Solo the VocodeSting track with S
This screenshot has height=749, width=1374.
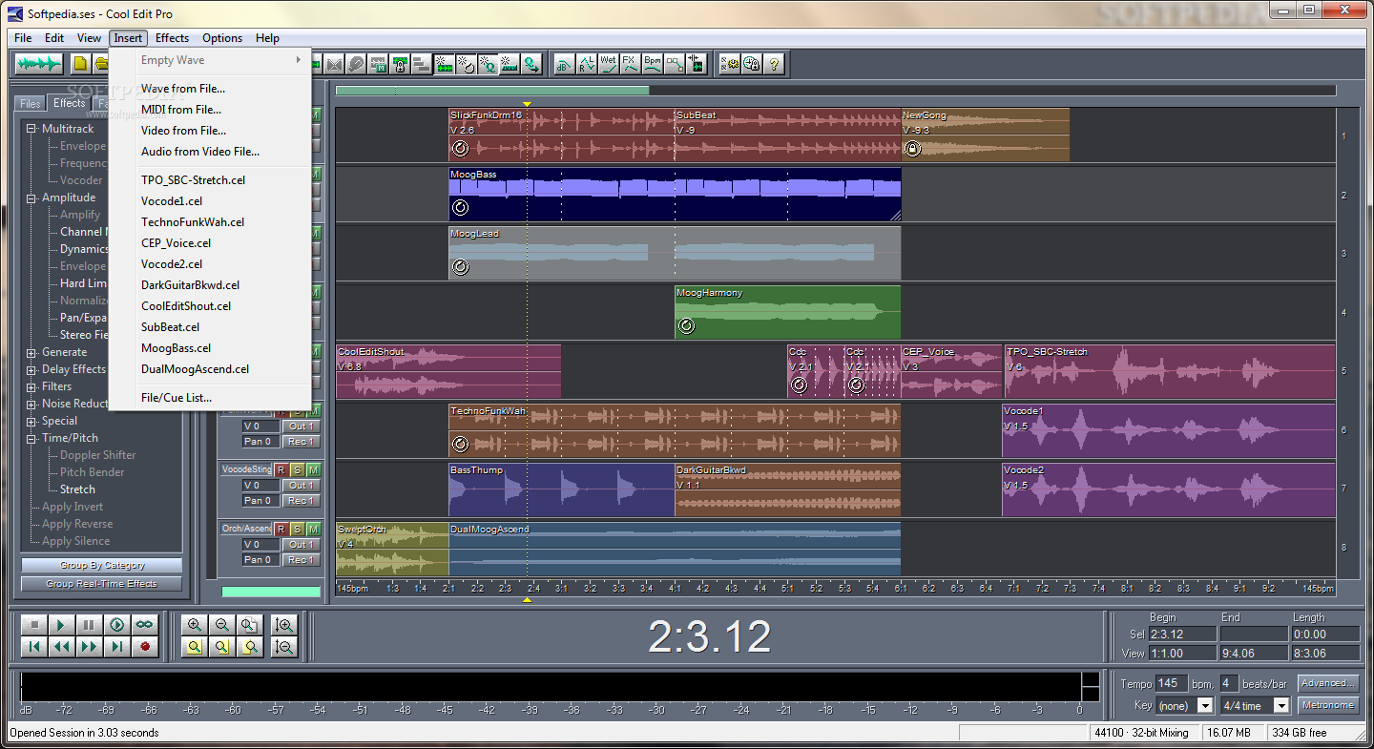[297, 469]
